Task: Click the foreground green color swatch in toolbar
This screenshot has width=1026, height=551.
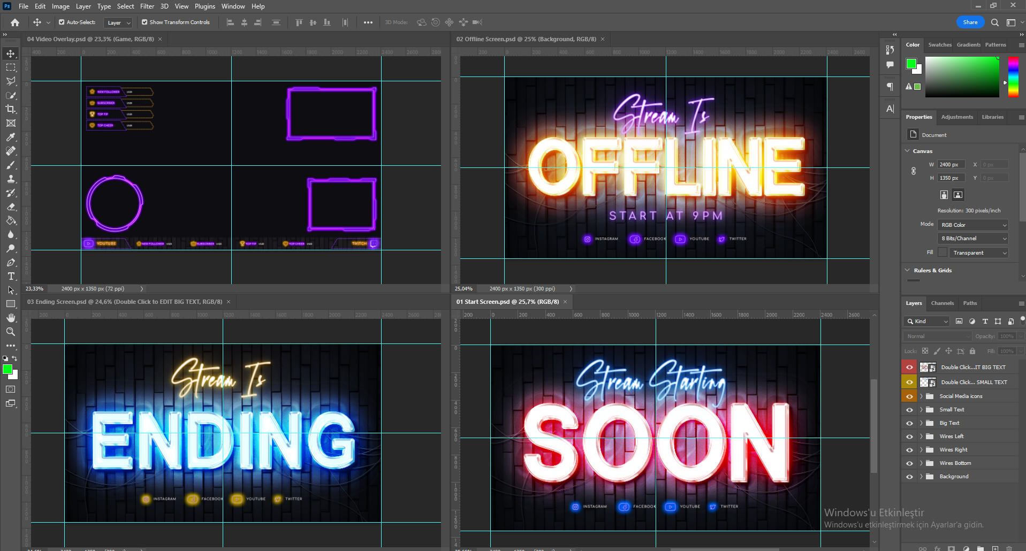Action: point(7,369)
